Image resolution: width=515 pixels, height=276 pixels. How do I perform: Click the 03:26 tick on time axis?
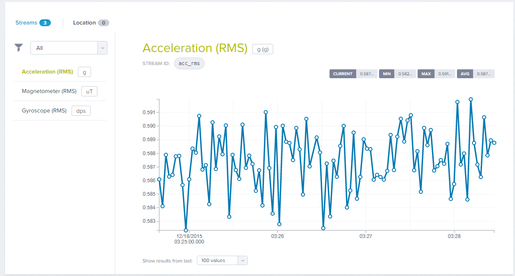click(277, 236)
